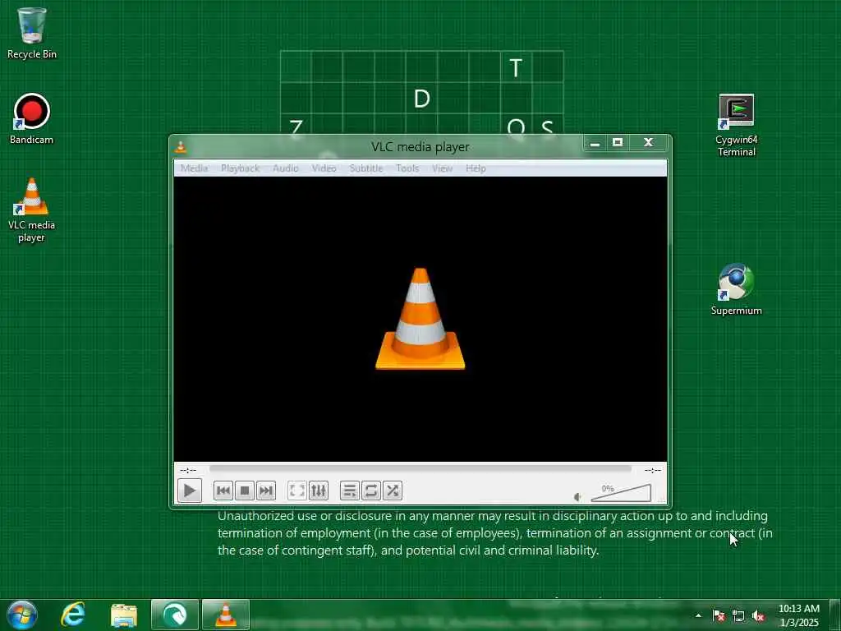The width and height of the screenshot is (841, 631).
Task: Open the Video menu
Action: pyautogui.click(x=324, y=168)
